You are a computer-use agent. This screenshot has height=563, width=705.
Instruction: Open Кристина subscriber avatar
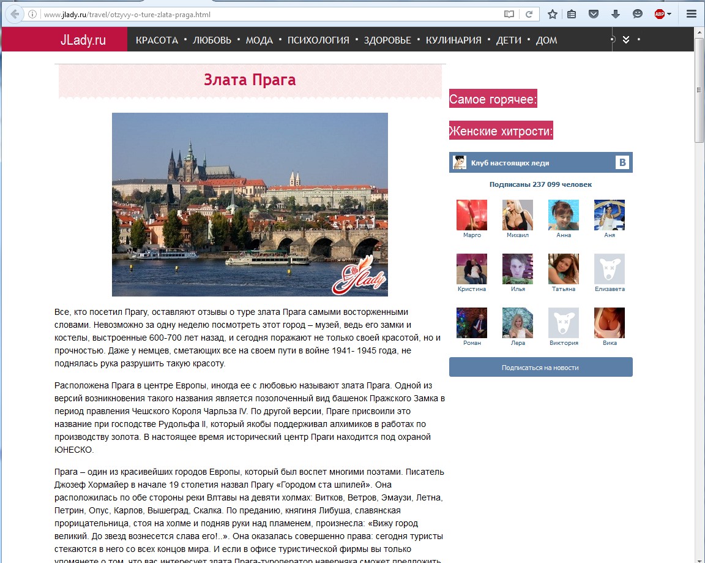[x=472, y=269]
